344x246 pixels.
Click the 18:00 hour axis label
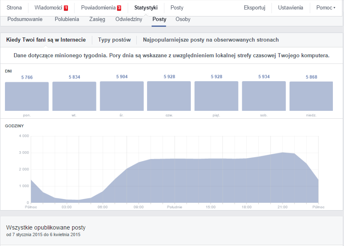tap(246, 207)
